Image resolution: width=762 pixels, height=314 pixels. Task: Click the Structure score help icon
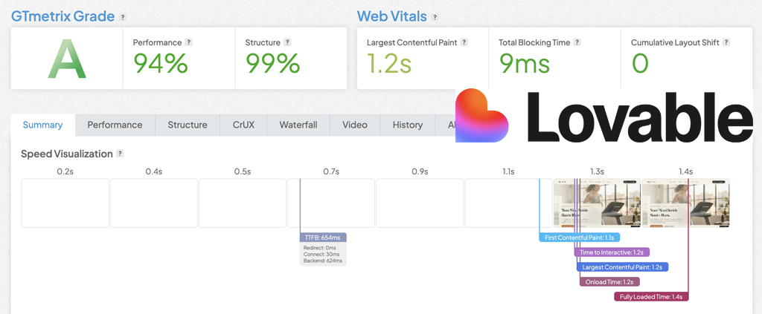pos(287,42)
